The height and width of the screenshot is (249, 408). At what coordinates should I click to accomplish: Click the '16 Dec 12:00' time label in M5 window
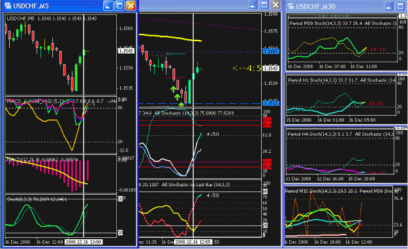click(50, 242)
